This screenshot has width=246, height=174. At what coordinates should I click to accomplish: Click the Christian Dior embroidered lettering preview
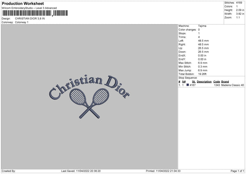(89, 87)
